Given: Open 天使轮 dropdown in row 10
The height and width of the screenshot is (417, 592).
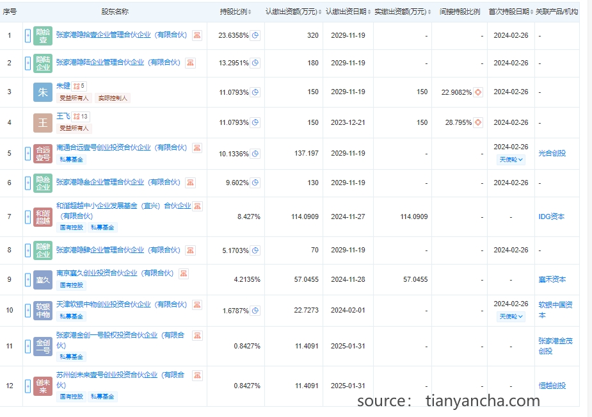Looking at the screenshot, I should click(511, 316).
